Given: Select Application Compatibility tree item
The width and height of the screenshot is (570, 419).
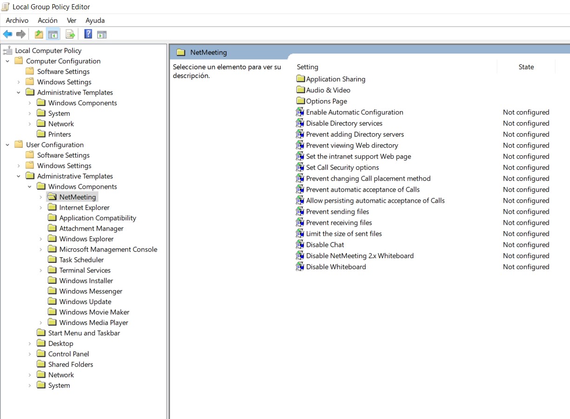Looking at the screenshot, I should pyautogui.click(x=98, y=218).
